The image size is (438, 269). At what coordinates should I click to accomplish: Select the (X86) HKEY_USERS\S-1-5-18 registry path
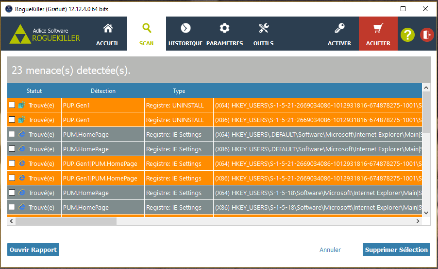318,207
